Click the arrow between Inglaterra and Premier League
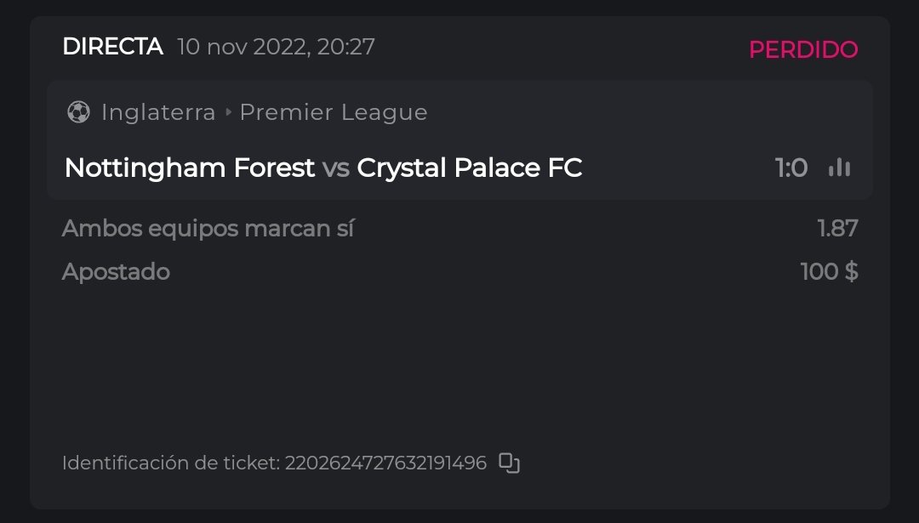 tap(228, 112)
